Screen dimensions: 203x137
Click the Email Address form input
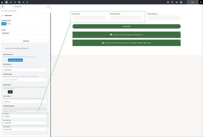(x=164, y=18)
